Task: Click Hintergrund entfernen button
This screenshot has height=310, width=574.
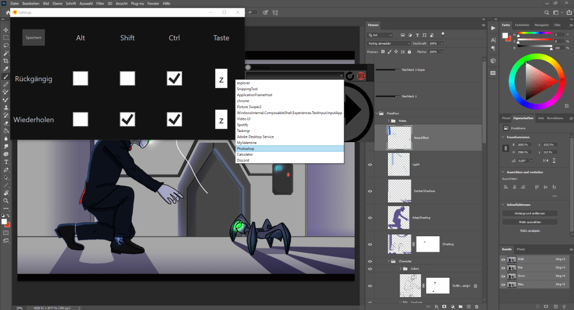Action: tap(529, 213)
